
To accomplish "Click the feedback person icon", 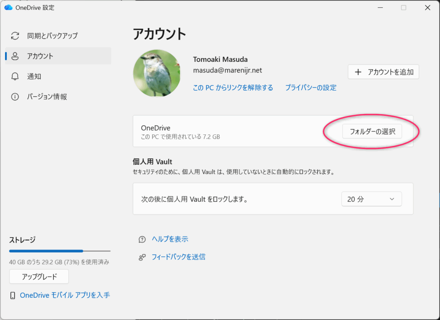I will [x=142, y=257].
